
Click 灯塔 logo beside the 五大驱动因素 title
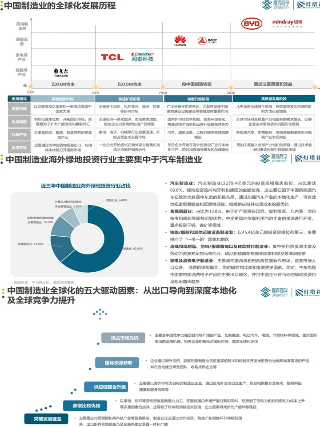coord(308,292)
